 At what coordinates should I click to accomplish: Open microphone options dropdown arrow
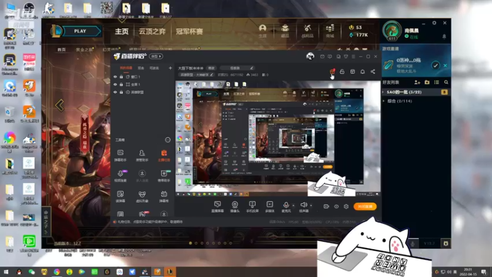[293, 206]
